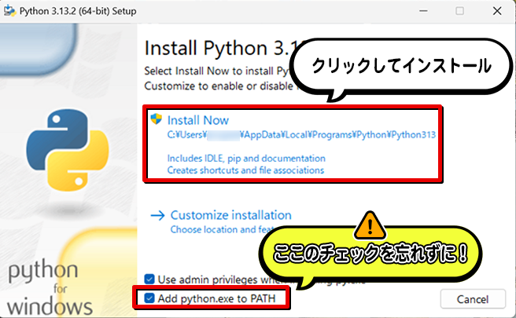
Task: Click 'Includes IDLE, pip and documentation' text
Action: click(x=246, y=159)
